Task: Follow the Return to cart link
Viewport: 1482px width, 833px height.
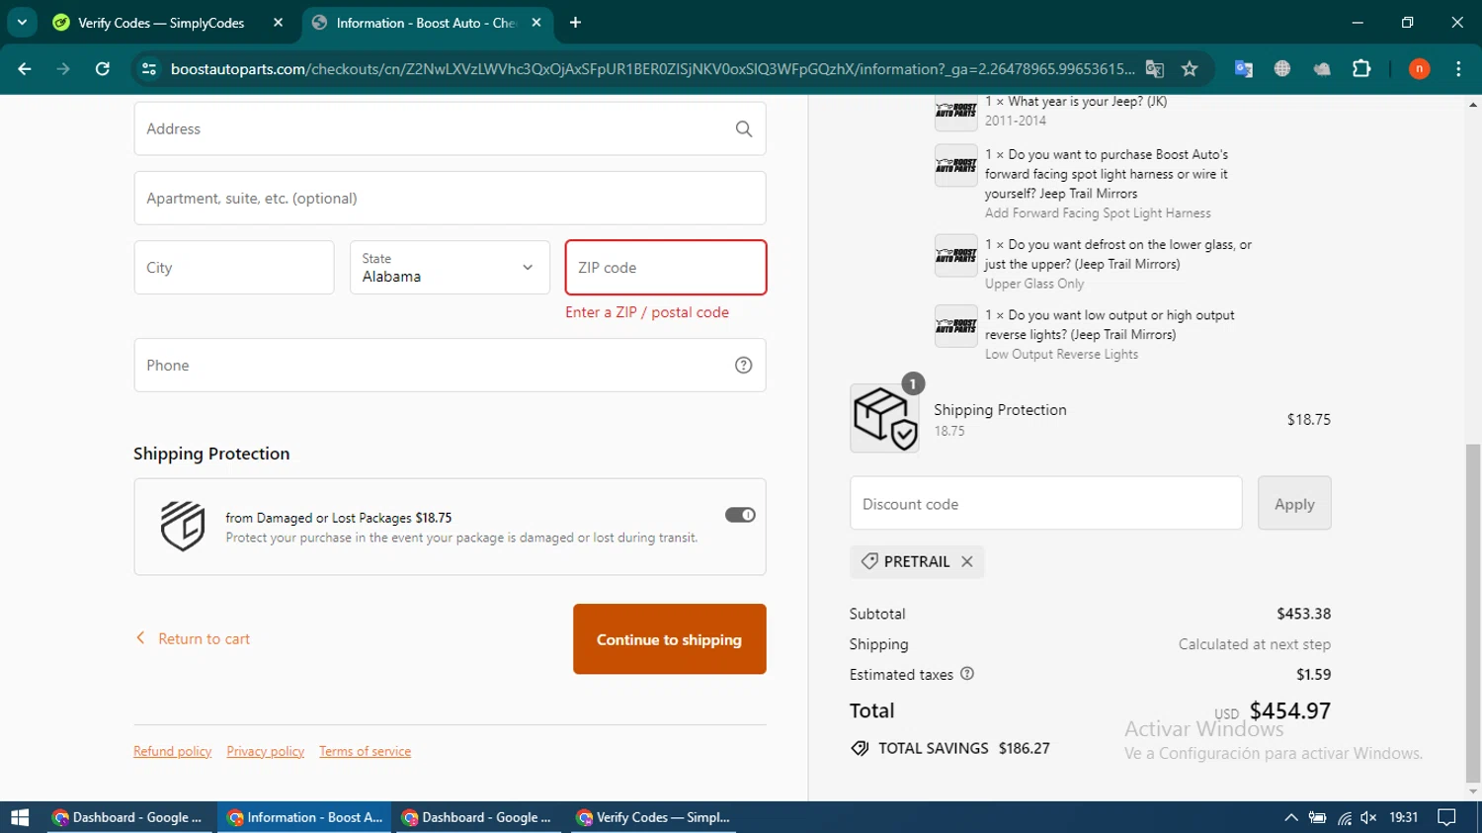Action: pos(193,639)
